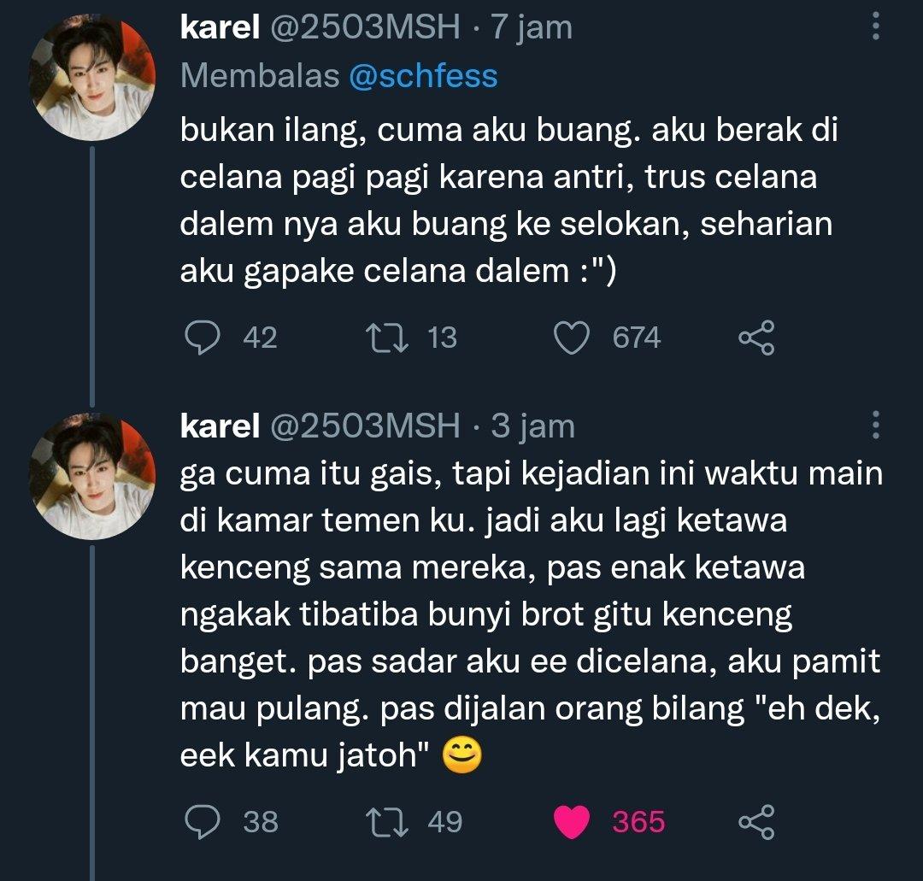This screenshot has width=923, height=881.
Task: Open the 7 jam timestamp of first tweet
Action: tap(531, 28)
